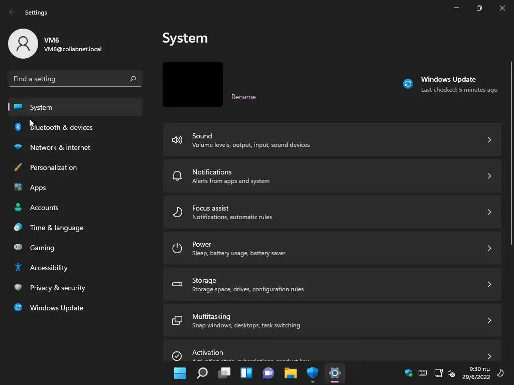
Task: Open Windows Update from the sidebar
Action: click(75, 308)
